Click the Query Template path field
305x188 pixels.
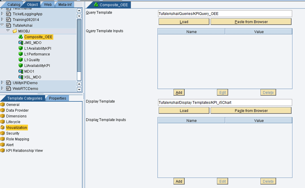[x=225, y=14]
